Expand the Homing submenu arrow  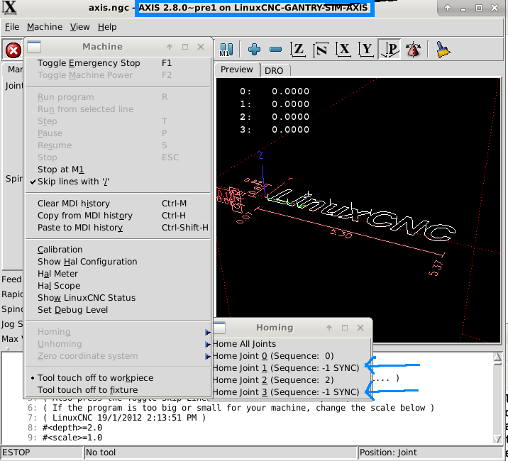208,332
